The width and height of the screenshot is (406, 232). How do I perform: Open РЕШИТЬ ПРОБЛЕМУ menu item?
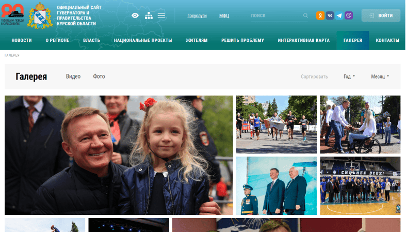242,40
